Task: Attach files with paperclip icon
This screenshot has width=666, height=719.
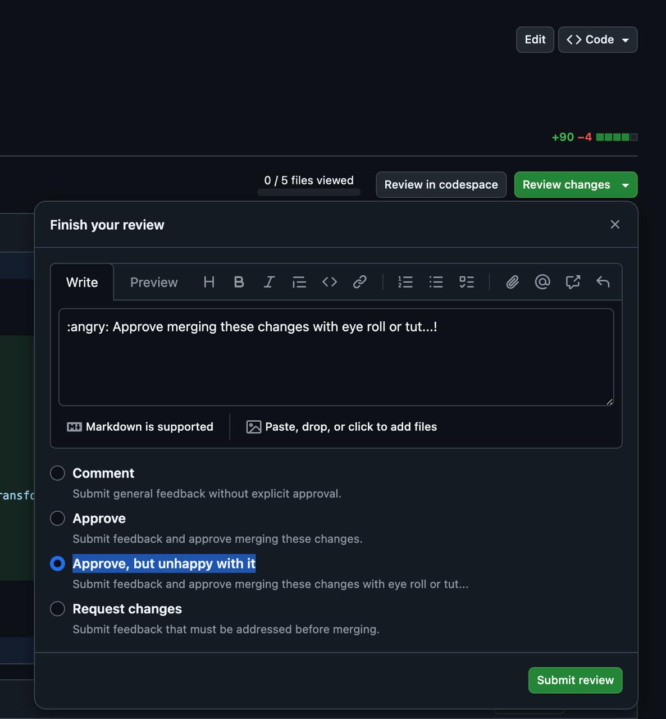Action: tap(512, 282)
